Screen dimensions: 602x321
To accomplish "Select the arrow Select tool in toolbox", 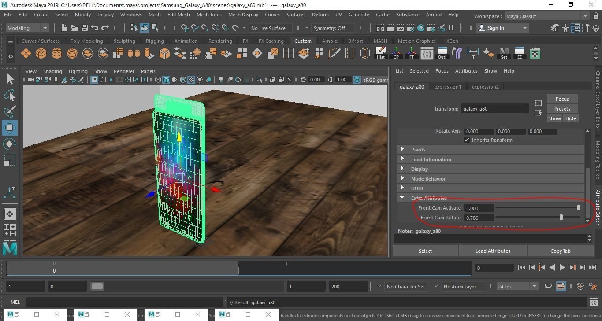I will pyautogui.click(x=10, y=79).
